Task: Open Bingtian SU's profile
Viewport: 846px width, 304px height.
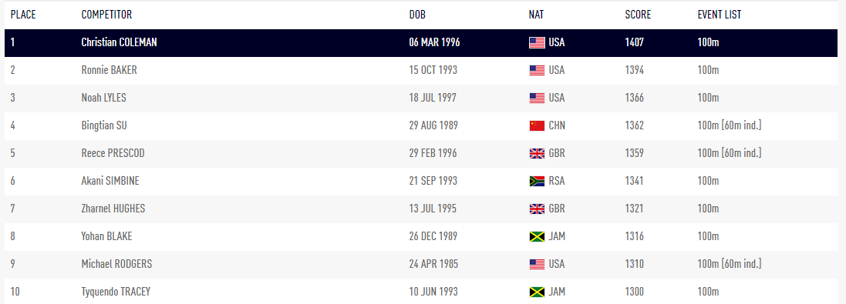Action: [x=104, y=126]
